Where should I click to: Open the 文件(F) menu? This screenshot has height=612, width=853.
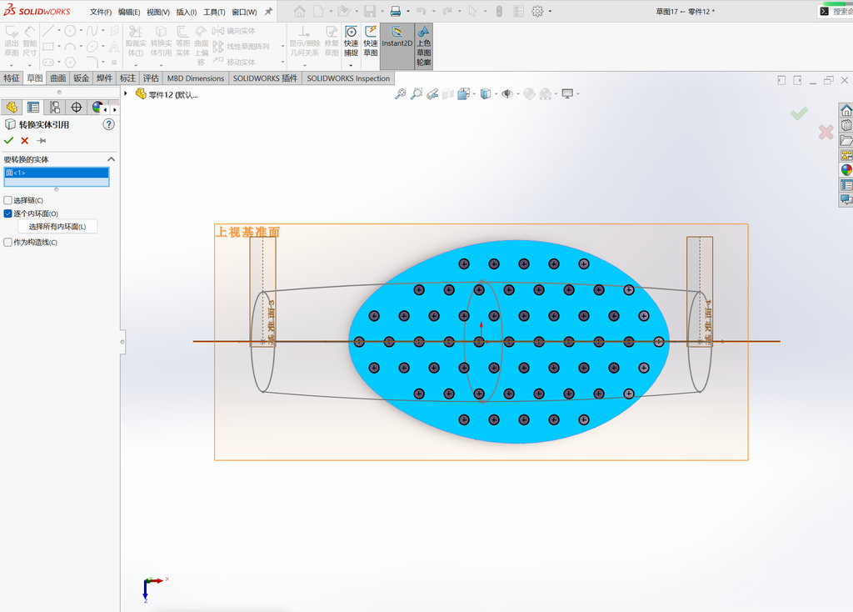101,12
